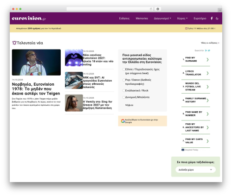Expand the Χώρες dropdown menu
This screenshot has width=232, height=196.
pos(182,19)
